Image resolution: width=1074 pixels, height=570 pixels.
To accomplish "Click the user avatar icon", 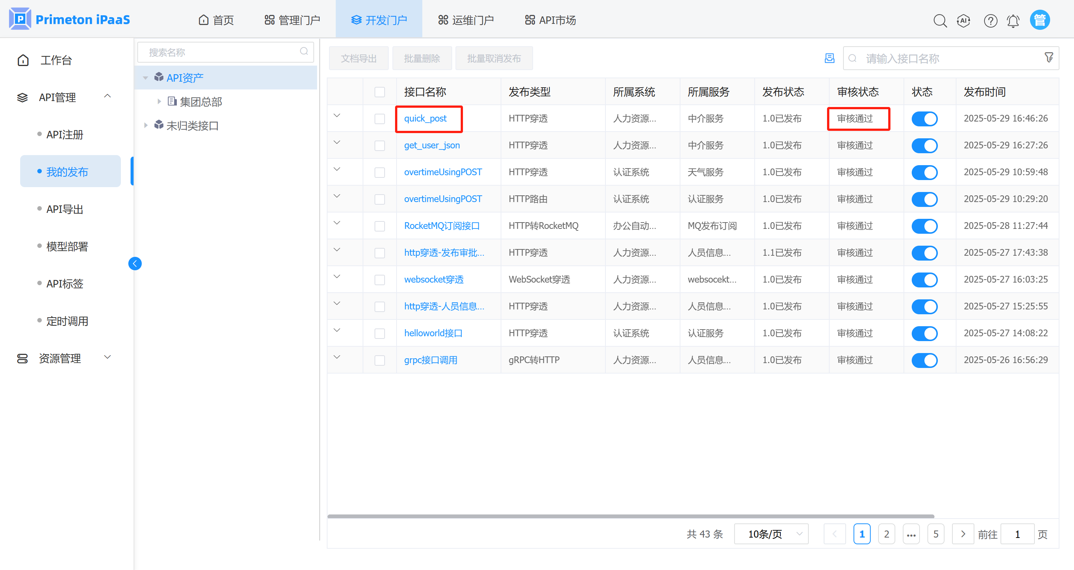I will [1039, 20].
